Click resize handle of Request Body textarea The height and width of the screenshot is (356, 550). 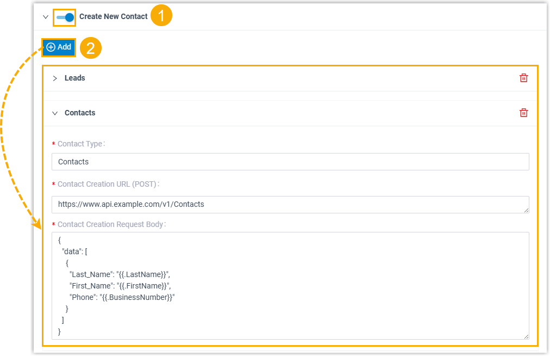pos(526,337)
